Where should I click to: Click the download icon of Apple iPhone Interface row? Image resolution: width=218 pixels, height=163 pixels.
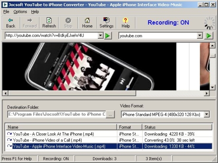9,146
